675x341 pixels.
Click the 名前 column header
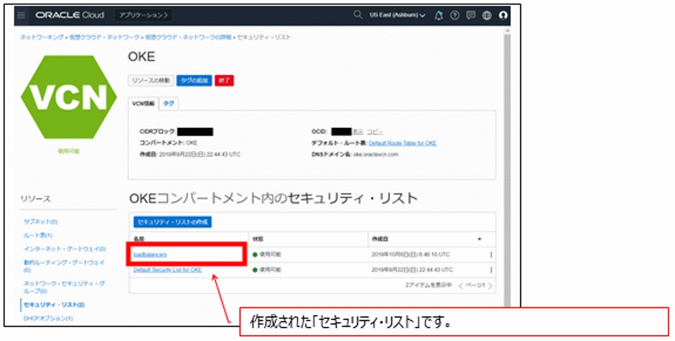(138, 239)
